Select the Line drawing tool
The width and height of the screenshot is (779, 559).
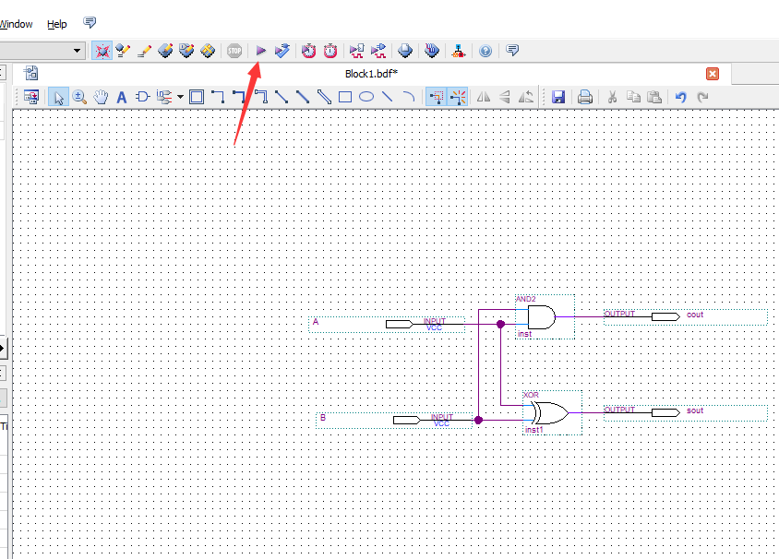pos(387,96)
